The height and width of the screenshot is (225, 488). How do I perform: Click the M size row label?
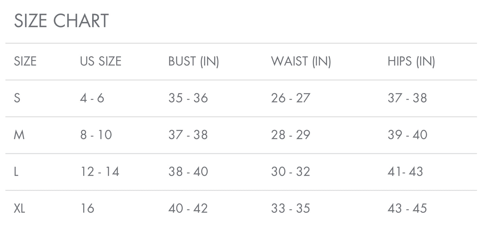pos(19,135)
